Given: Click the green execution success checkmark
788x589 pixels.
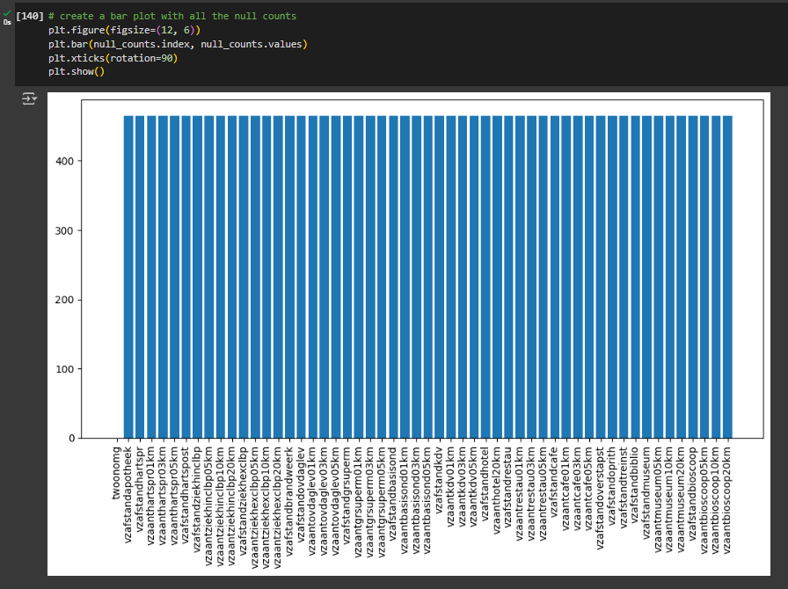Looking at the screenshot, I should (6, 14).
